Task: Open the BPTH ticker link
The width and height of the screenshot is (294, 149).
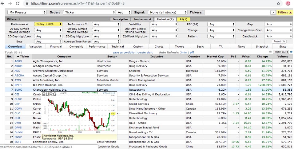Action: (x=18, y=85)
